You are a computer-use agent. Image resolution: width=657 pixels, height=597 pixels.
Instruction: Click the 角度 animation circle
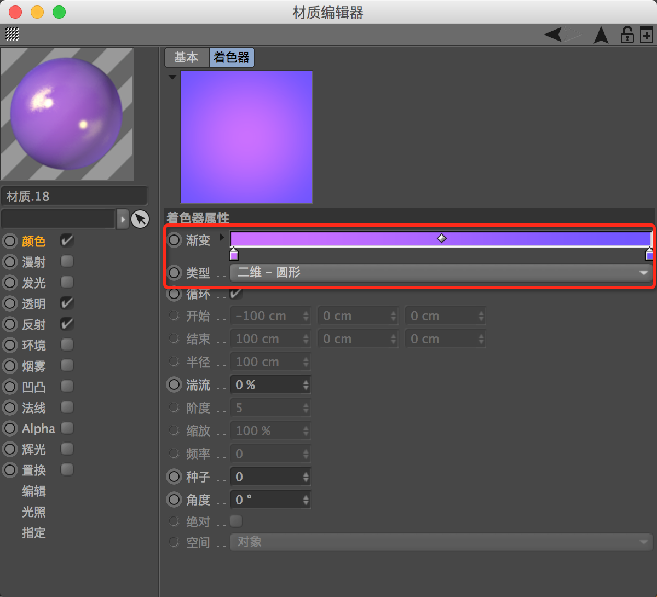(174, 500)
